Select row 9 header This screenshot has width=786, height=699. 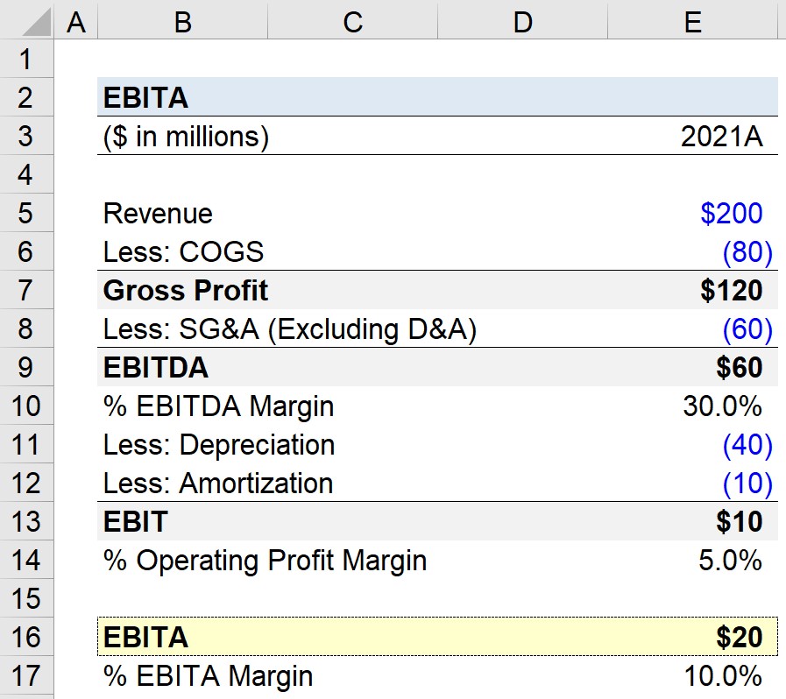pyautogui.click(x=26, y=367)
